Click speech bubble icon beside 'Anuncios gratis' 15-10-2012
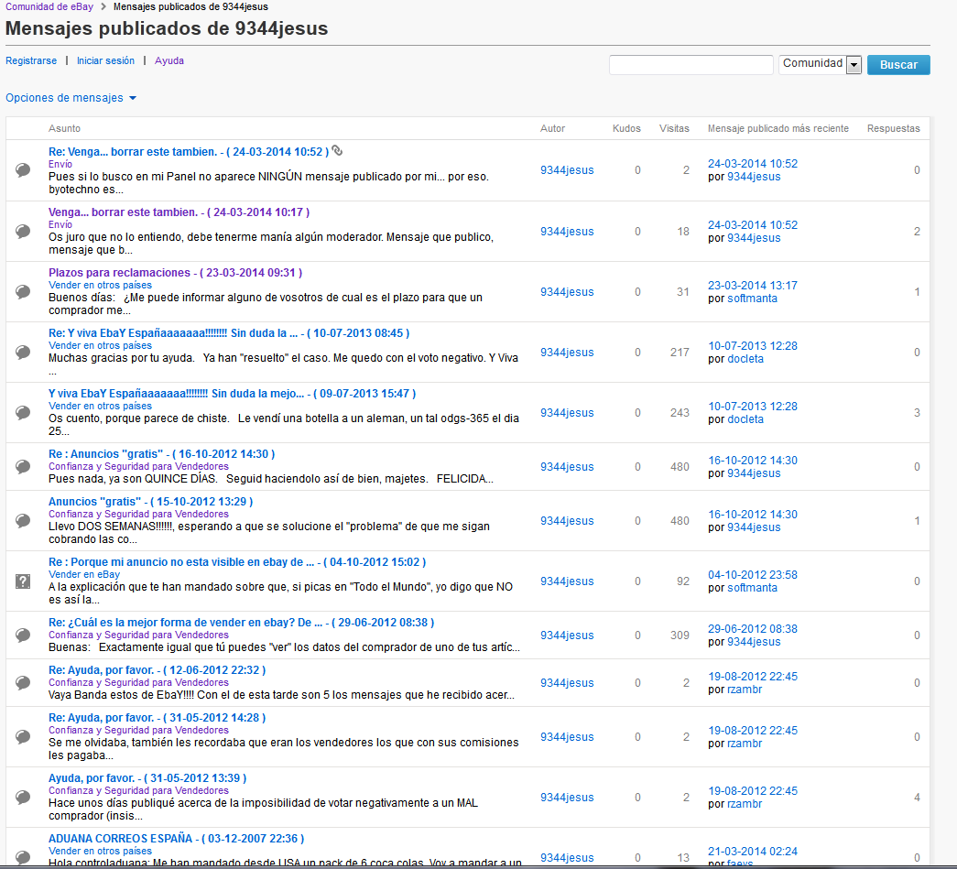 click(x=24, y=520)
